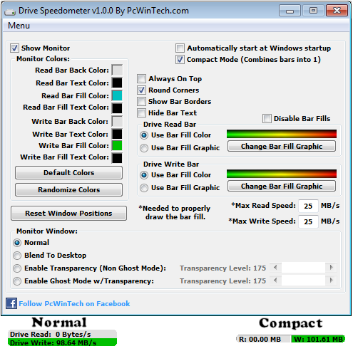Toggle Show Bar Borders checkbox
Screen dimensions: 353x356
click(x=141, y=101)
